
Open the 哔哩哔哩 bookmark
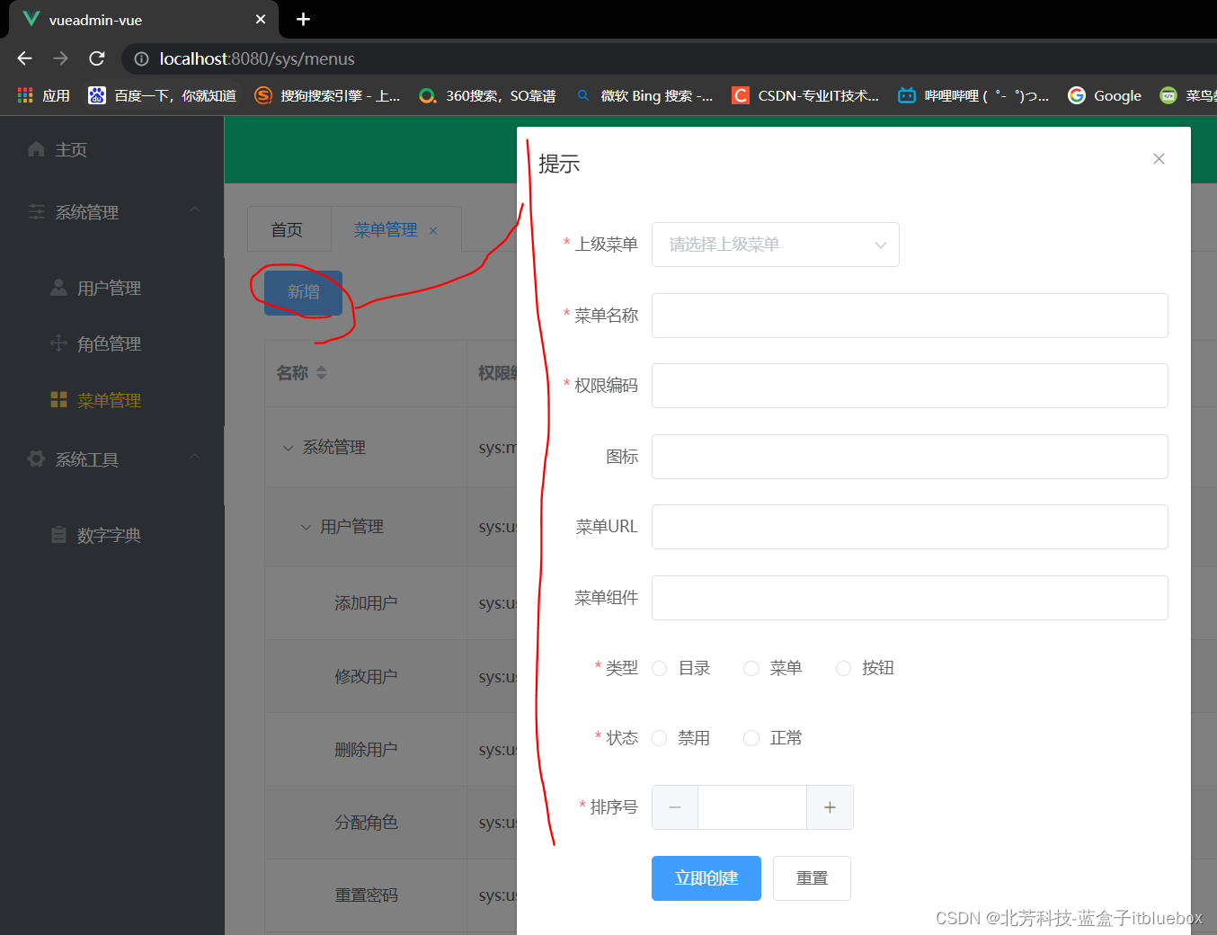(973, 95)
